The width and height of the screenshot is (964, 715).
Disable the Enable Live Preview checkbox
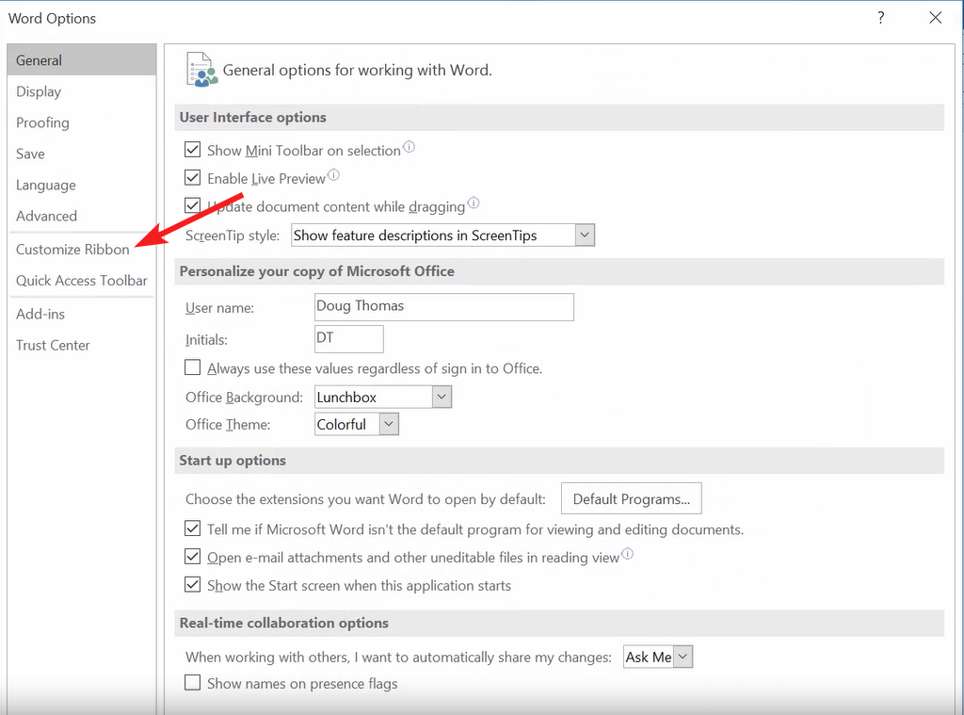click(192, 178)
